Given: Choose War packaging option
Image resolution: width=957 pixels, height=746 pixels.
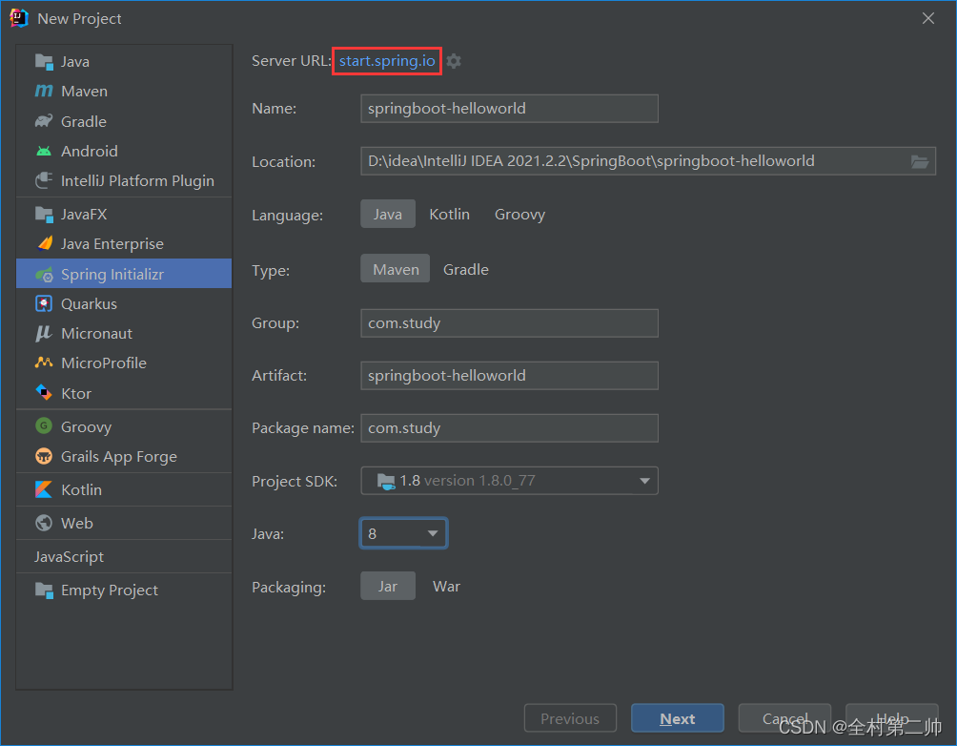Looking at the screenshot, I should (446, 586).
